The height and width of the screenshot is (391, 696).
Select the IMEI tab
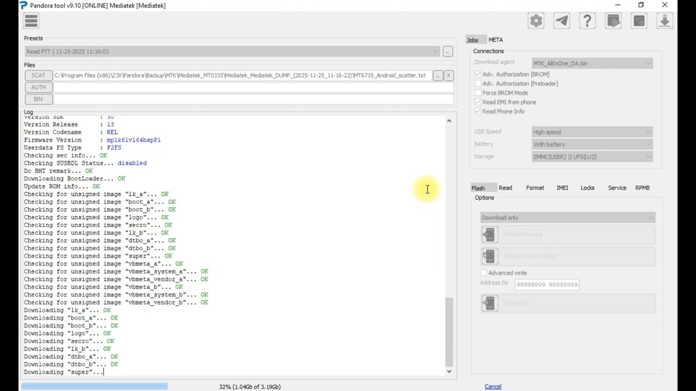coord(562,188)
